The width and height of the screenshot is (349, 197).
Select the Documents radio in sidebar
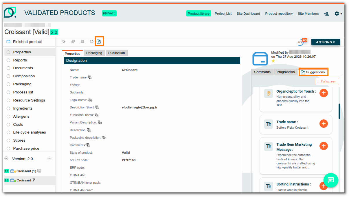click(x=8, y=68)
